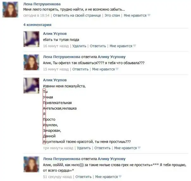Click 'Мне нравится' on the main post

coord(135,15)
